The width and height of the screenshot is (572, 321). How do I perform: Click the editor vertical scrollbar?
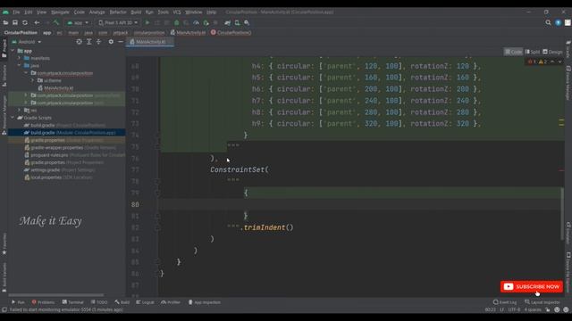click(x=562, y=214)
